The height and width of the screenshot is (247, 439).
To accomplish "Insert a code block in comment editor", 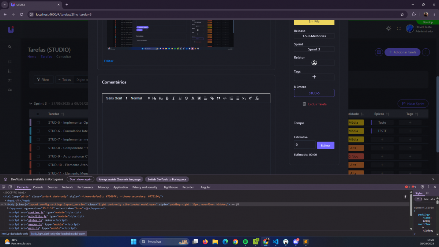I will pyautogui.click(x=225, y=98).
